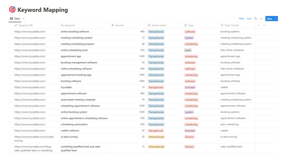283x163 pixels.
Task: Open the Filter options
Action: tap(241, 18)
